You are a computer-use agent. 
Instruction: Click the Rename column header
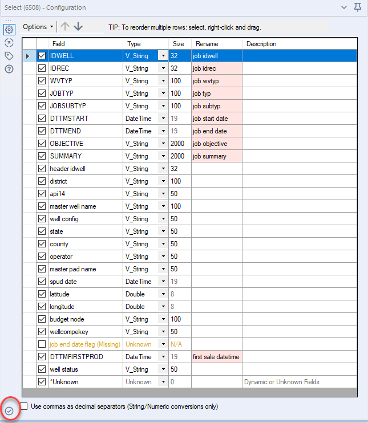pyautogui.click(x=217, y=44)
